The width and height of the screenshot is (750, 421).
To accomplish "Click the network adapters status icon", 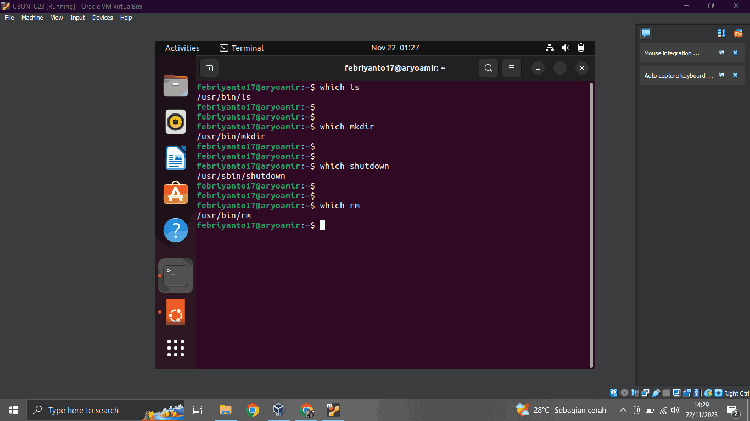I will click(x=645, y=392).
